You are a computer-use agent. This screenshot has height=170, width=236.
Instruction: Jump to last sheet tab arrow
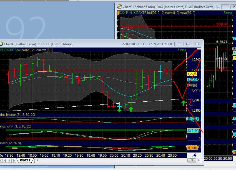click(x=14, y=161)
